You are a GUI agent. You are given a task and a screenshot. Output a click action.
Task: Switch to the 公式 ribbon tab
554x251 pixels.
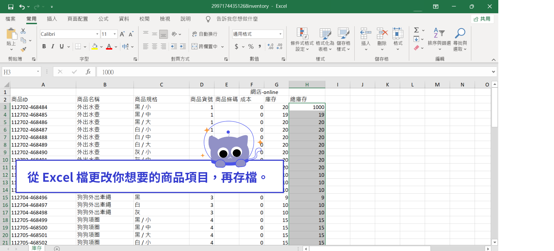coord(103,19)
